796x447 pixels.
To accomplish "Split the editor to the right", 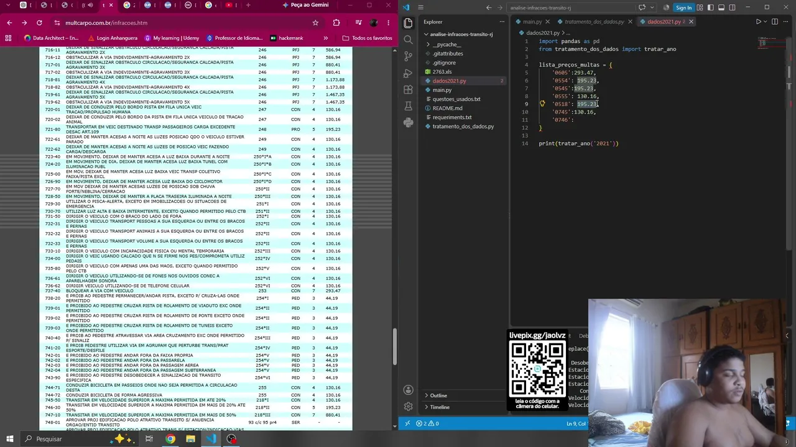I will click(x=774, y=22).
